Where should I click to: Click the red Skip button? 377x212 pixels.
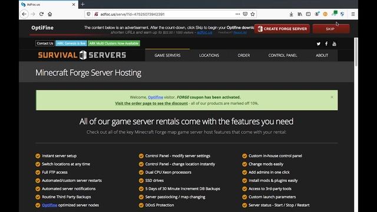tap(331, 29)
